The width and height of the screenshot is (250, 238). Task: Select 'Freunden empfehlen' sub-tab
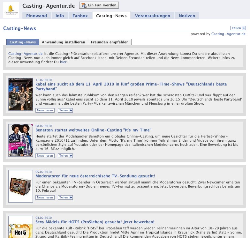click(x=110, y=42)
